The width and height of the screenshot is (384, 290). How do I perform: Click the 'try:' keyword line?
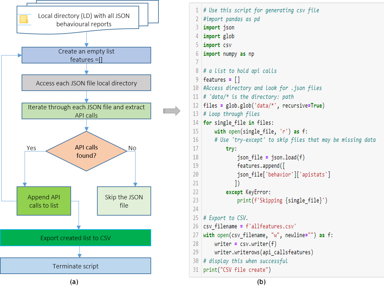click(x=231, y=149)
